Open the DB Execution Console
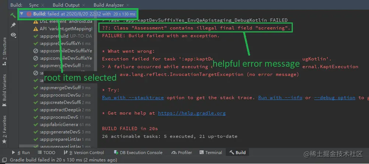Viewport: 369px width, 164px height. 138,153
